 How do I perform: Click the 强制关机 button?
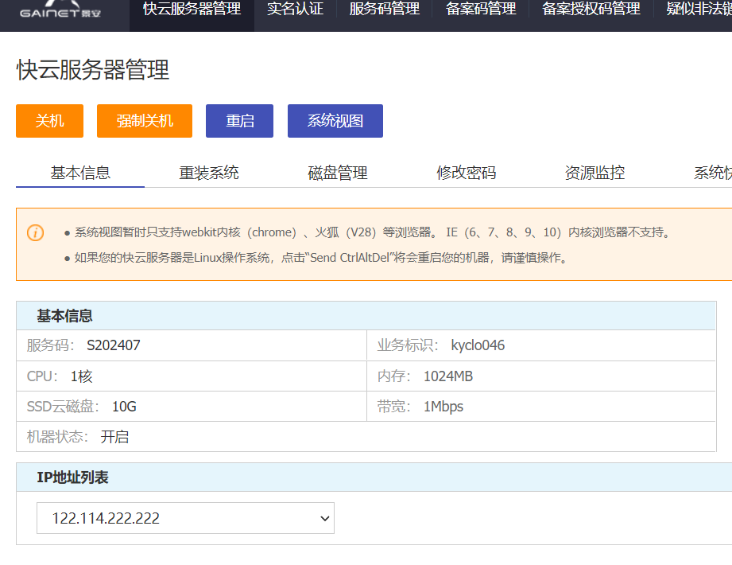coord(145,121)
